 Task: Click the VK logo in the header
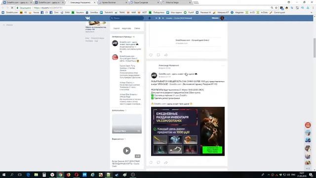click(88, 18)
